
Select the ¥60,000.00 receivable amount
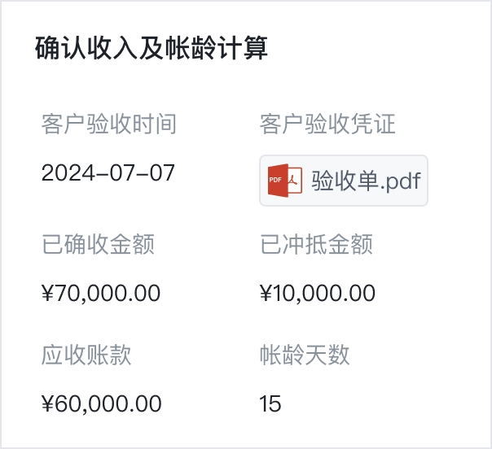(x=101, y=403)
